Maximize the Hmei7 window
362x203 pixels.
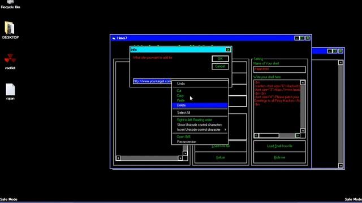(x=302, y=38)
